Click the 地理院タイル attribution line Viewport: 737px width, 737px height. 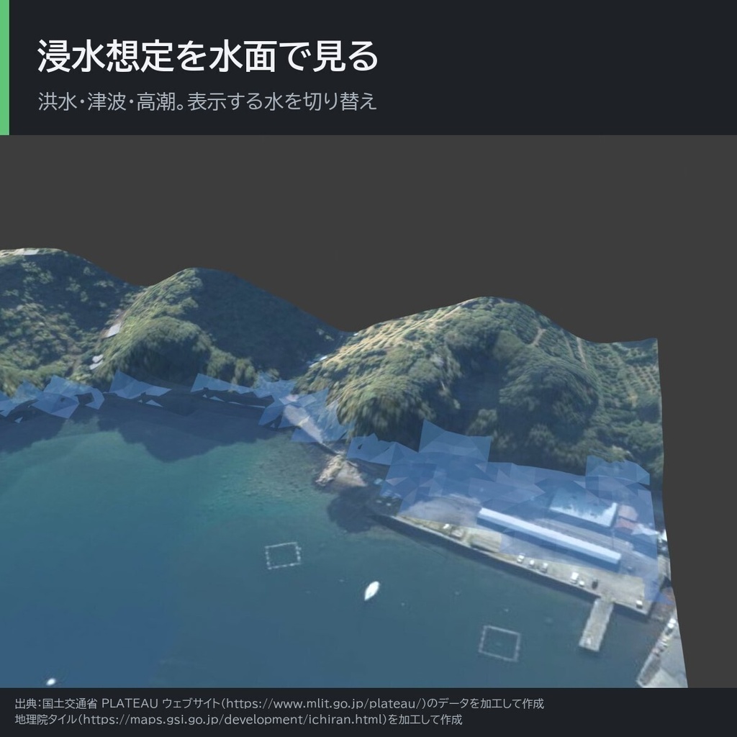[238, 719]
